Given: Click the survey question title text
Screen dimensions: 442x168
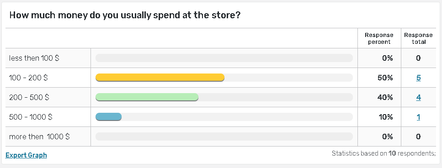Looking at the screenshot, I should coord(125,15).
